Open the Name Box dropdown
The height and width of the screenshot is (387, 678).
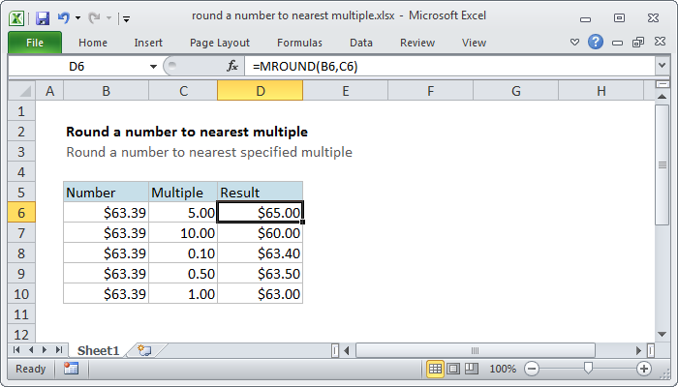(x=153, y=66)
